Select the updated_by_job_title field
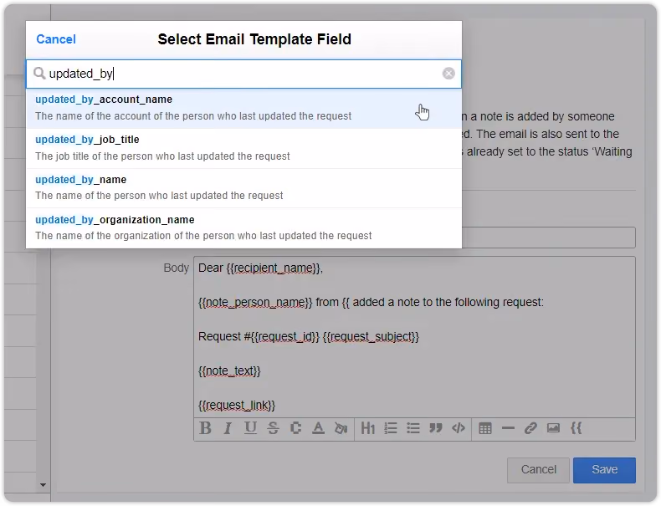The width and height of the screenshot is (661, 506). pos(243,148)
